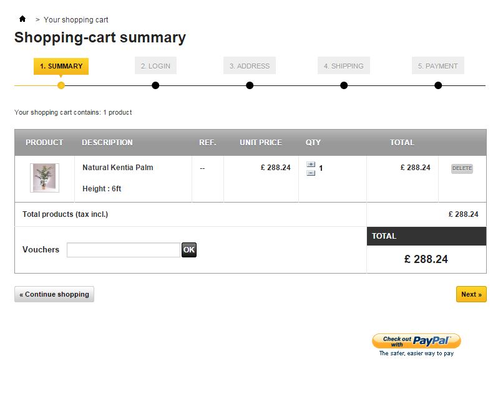Select the 4. Shipping step tab
Image resolution: width=498 pixels, height=397 pixels.
coord(344,66)
